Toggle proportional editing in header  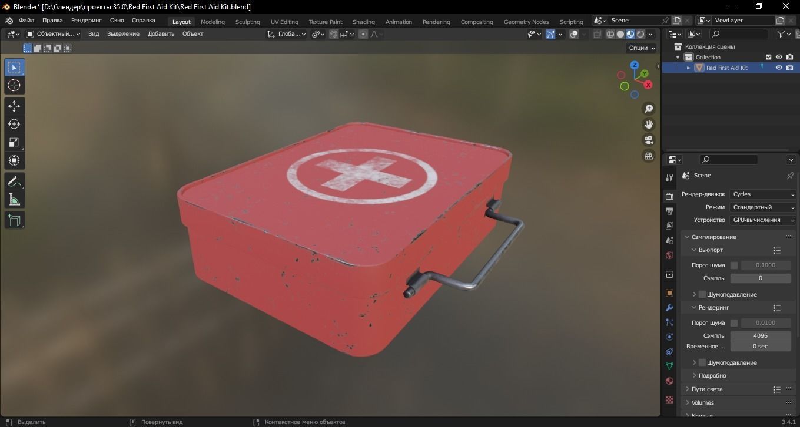[x=363, y=34]
